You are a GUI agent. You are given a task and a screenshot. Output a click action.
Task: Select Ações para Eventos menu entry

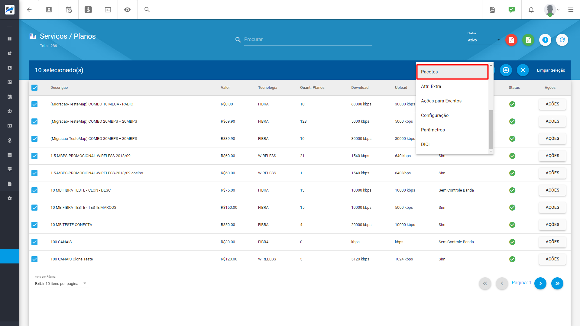coord(452,101)
